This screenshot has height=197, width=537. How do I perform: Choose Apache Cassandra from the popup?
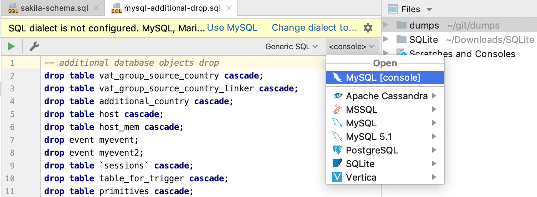tap(385, 96)
